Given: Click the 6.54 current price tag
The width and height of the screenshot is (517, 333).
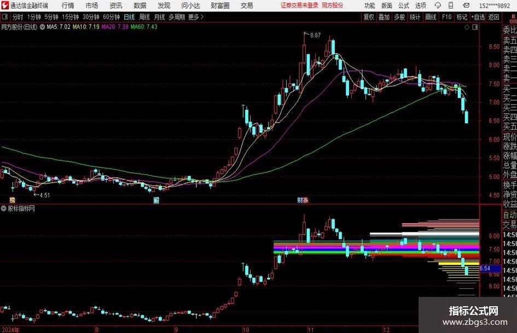Looking at the screenshot, I should (490, 268).
